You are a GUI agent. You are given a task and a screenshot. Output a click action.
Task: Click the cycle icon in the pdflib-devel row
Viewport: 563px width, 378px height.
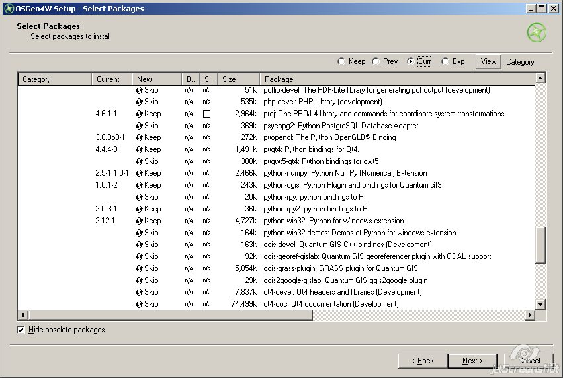[140, 91]
